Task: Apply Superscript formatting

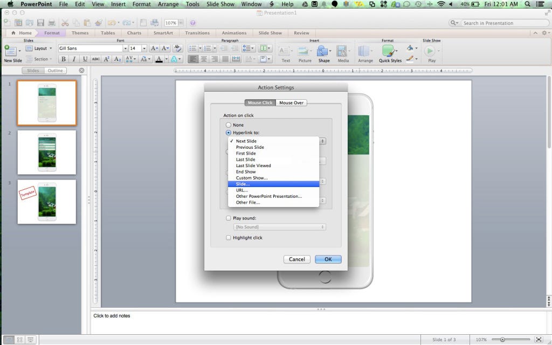Action: click(106, 59)
